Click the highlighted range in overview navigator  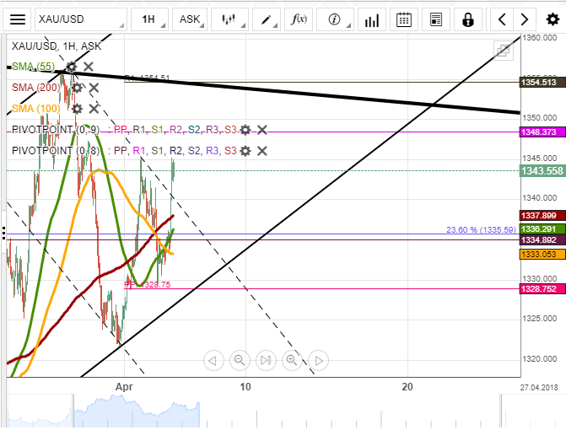137,411
